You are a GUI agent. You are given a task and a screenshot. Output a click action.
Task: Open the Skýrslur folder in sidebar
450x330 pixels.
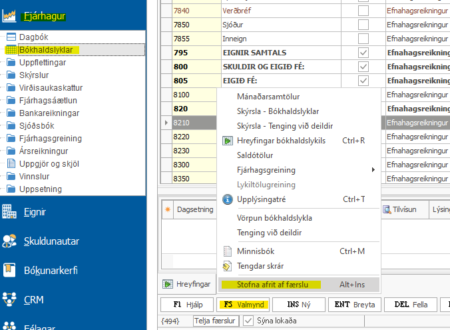click(x=11, y=75)
